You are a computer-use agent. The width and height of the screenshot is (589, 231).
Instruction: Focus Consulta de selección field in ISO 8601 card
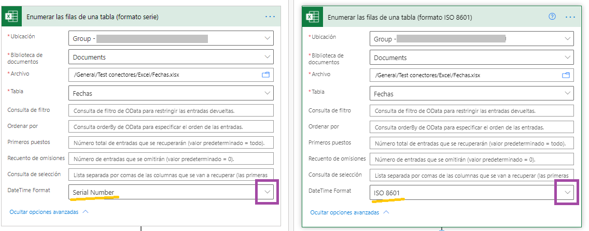click(x=472, y=176)
